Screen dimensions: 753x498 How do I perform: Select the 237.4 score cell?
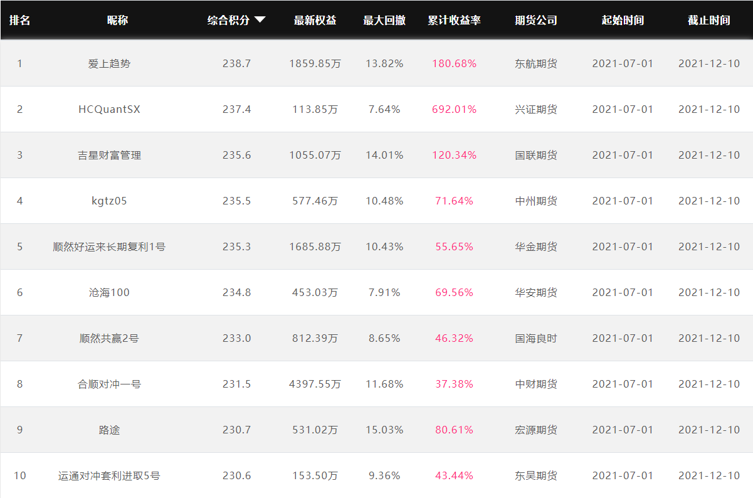(x=237, y=109)
